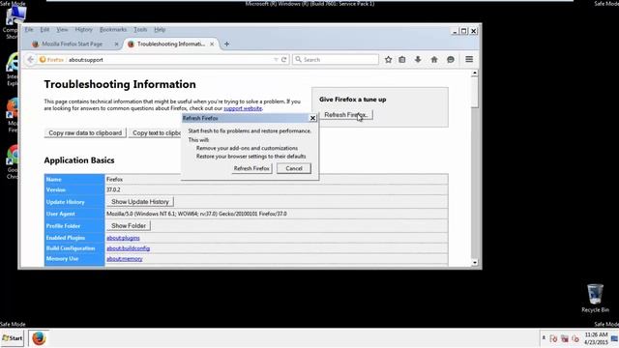Click the Firefox taskbar icon
The height and width of the screenshot is (348, 619).
pyautogui.click(x=39, y=338)
